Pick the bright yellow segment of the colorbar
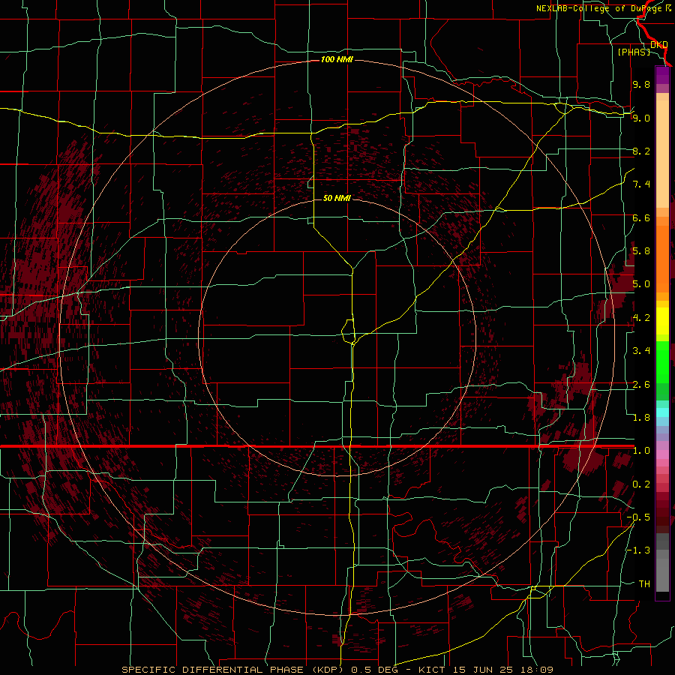Viewport: 675px width, 675px height. [662, 321]
